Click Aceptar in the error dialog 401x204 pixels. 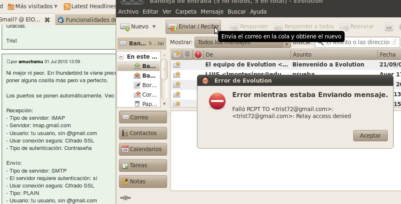(x=370, y=136)
